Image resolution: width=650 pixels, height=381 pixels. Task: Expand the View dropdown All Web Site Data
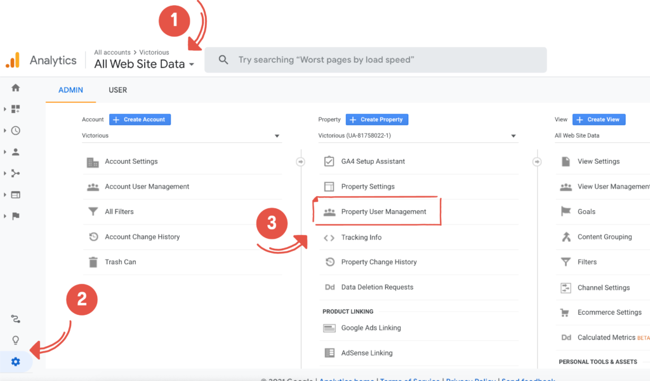[600, 136]
